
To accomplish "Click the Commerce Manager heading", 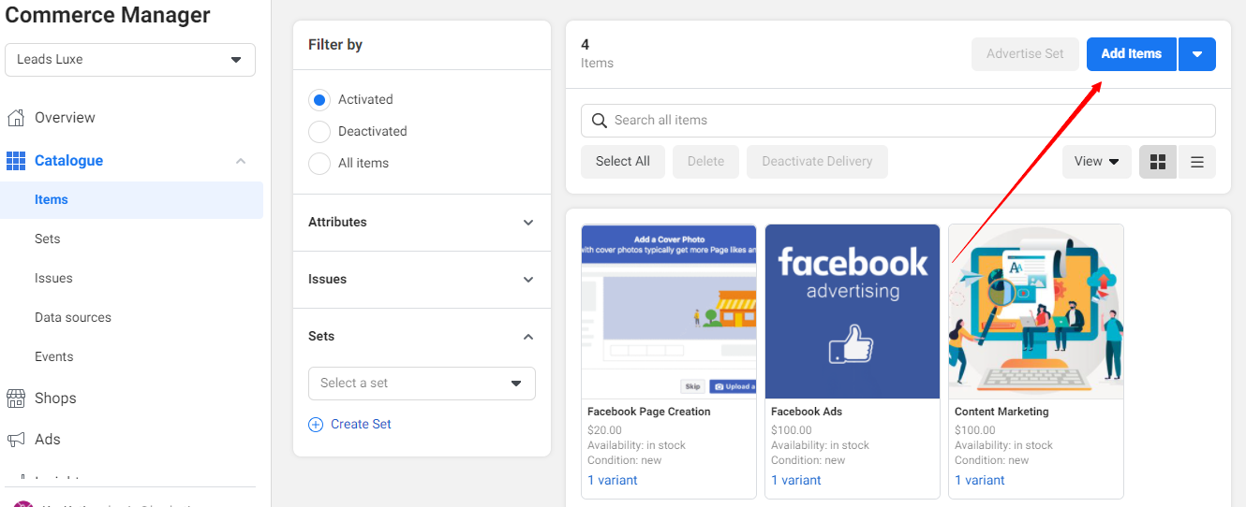I will tap(108, 15).
